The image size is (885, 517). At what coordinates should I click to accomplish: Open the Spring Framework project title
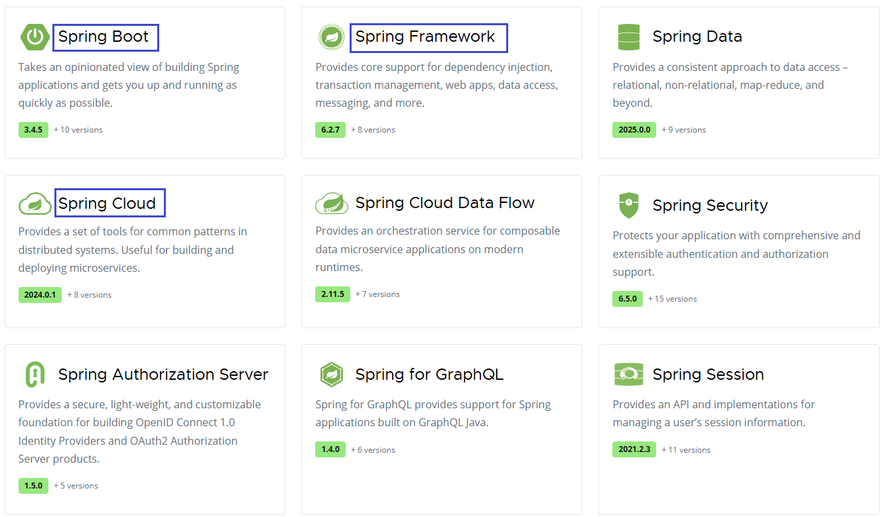pos(425,37)
